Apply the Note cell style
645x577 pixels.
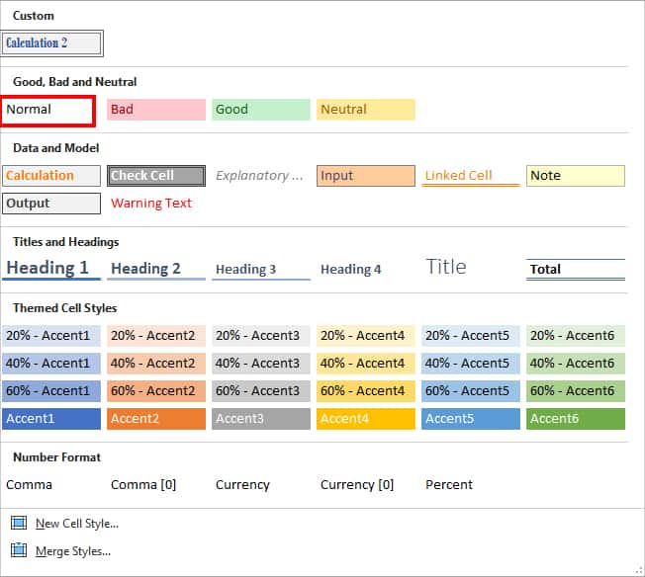click(576, 176)
